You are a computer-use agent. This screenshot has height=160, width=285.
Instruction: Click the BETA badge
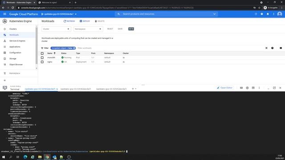pyautogui.click(x=131, y=29)
